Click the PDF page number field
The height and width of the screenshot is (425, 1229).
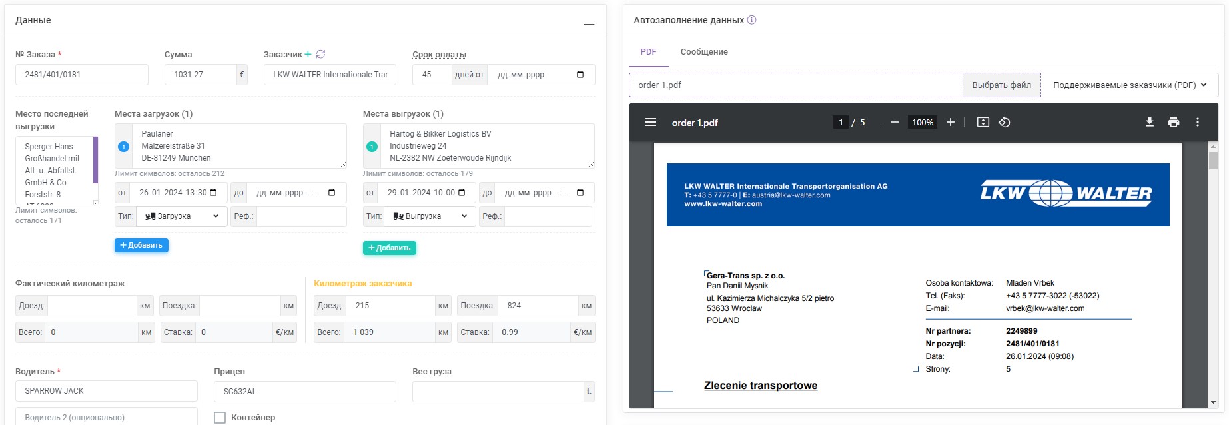(x=841, y=123)
